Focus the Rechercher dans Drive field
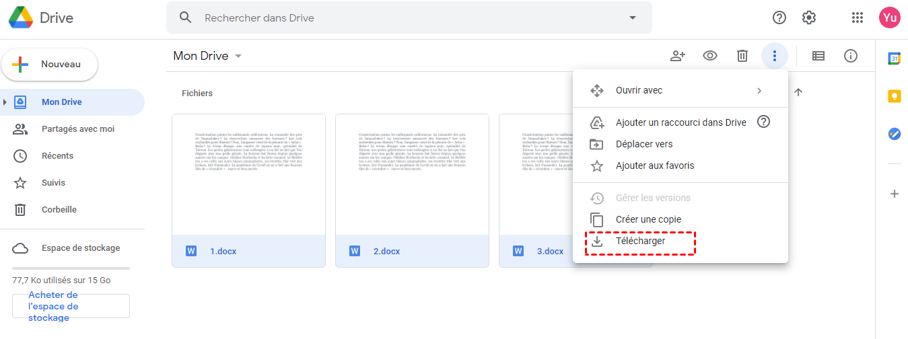 (x=409, y=17)
